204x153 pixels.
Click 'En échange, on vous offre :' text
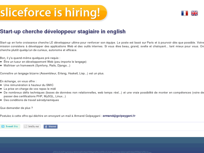click(18, 81)
